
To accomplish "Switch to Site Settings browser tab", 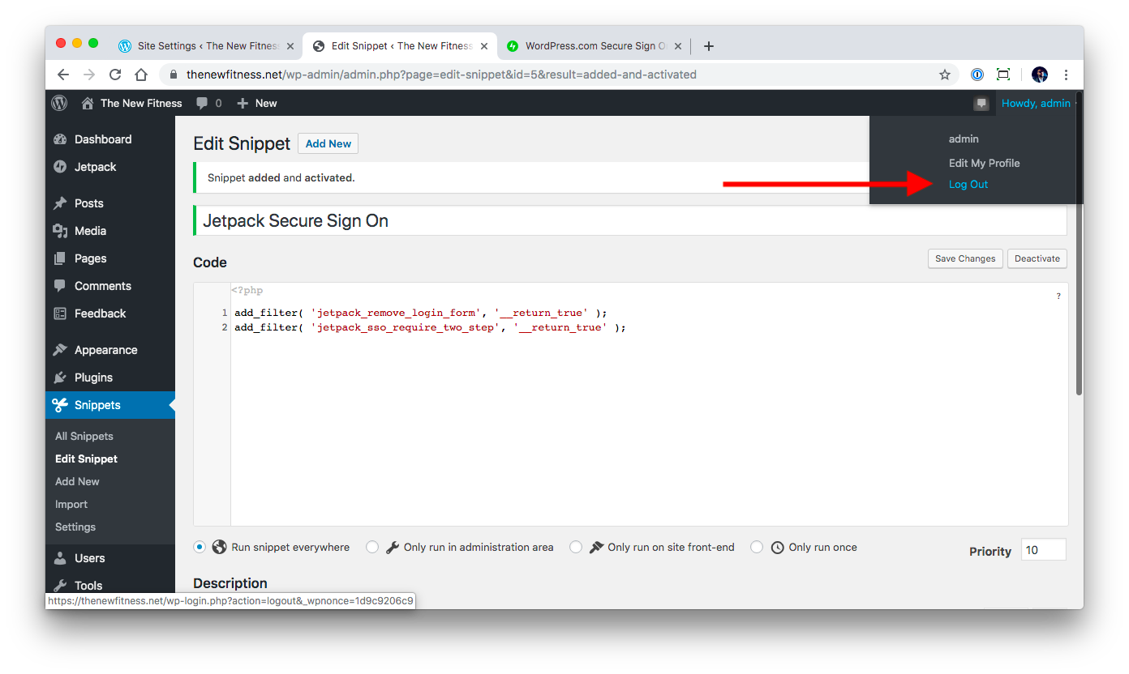I will point(207,46).
